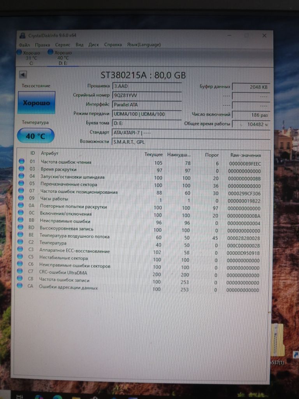Click the 40 °C temperature button
The width and height of the screenshot is (299, 399).
35,136
